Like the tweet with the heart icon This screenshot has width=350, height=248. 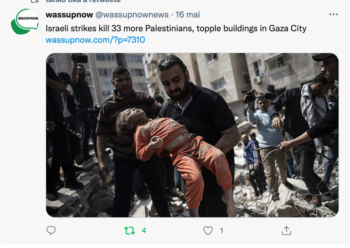208,231
